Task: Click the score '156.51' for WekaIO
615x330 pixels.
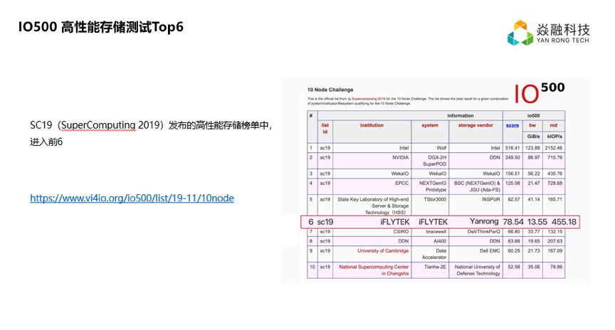Action: point(512,174)
